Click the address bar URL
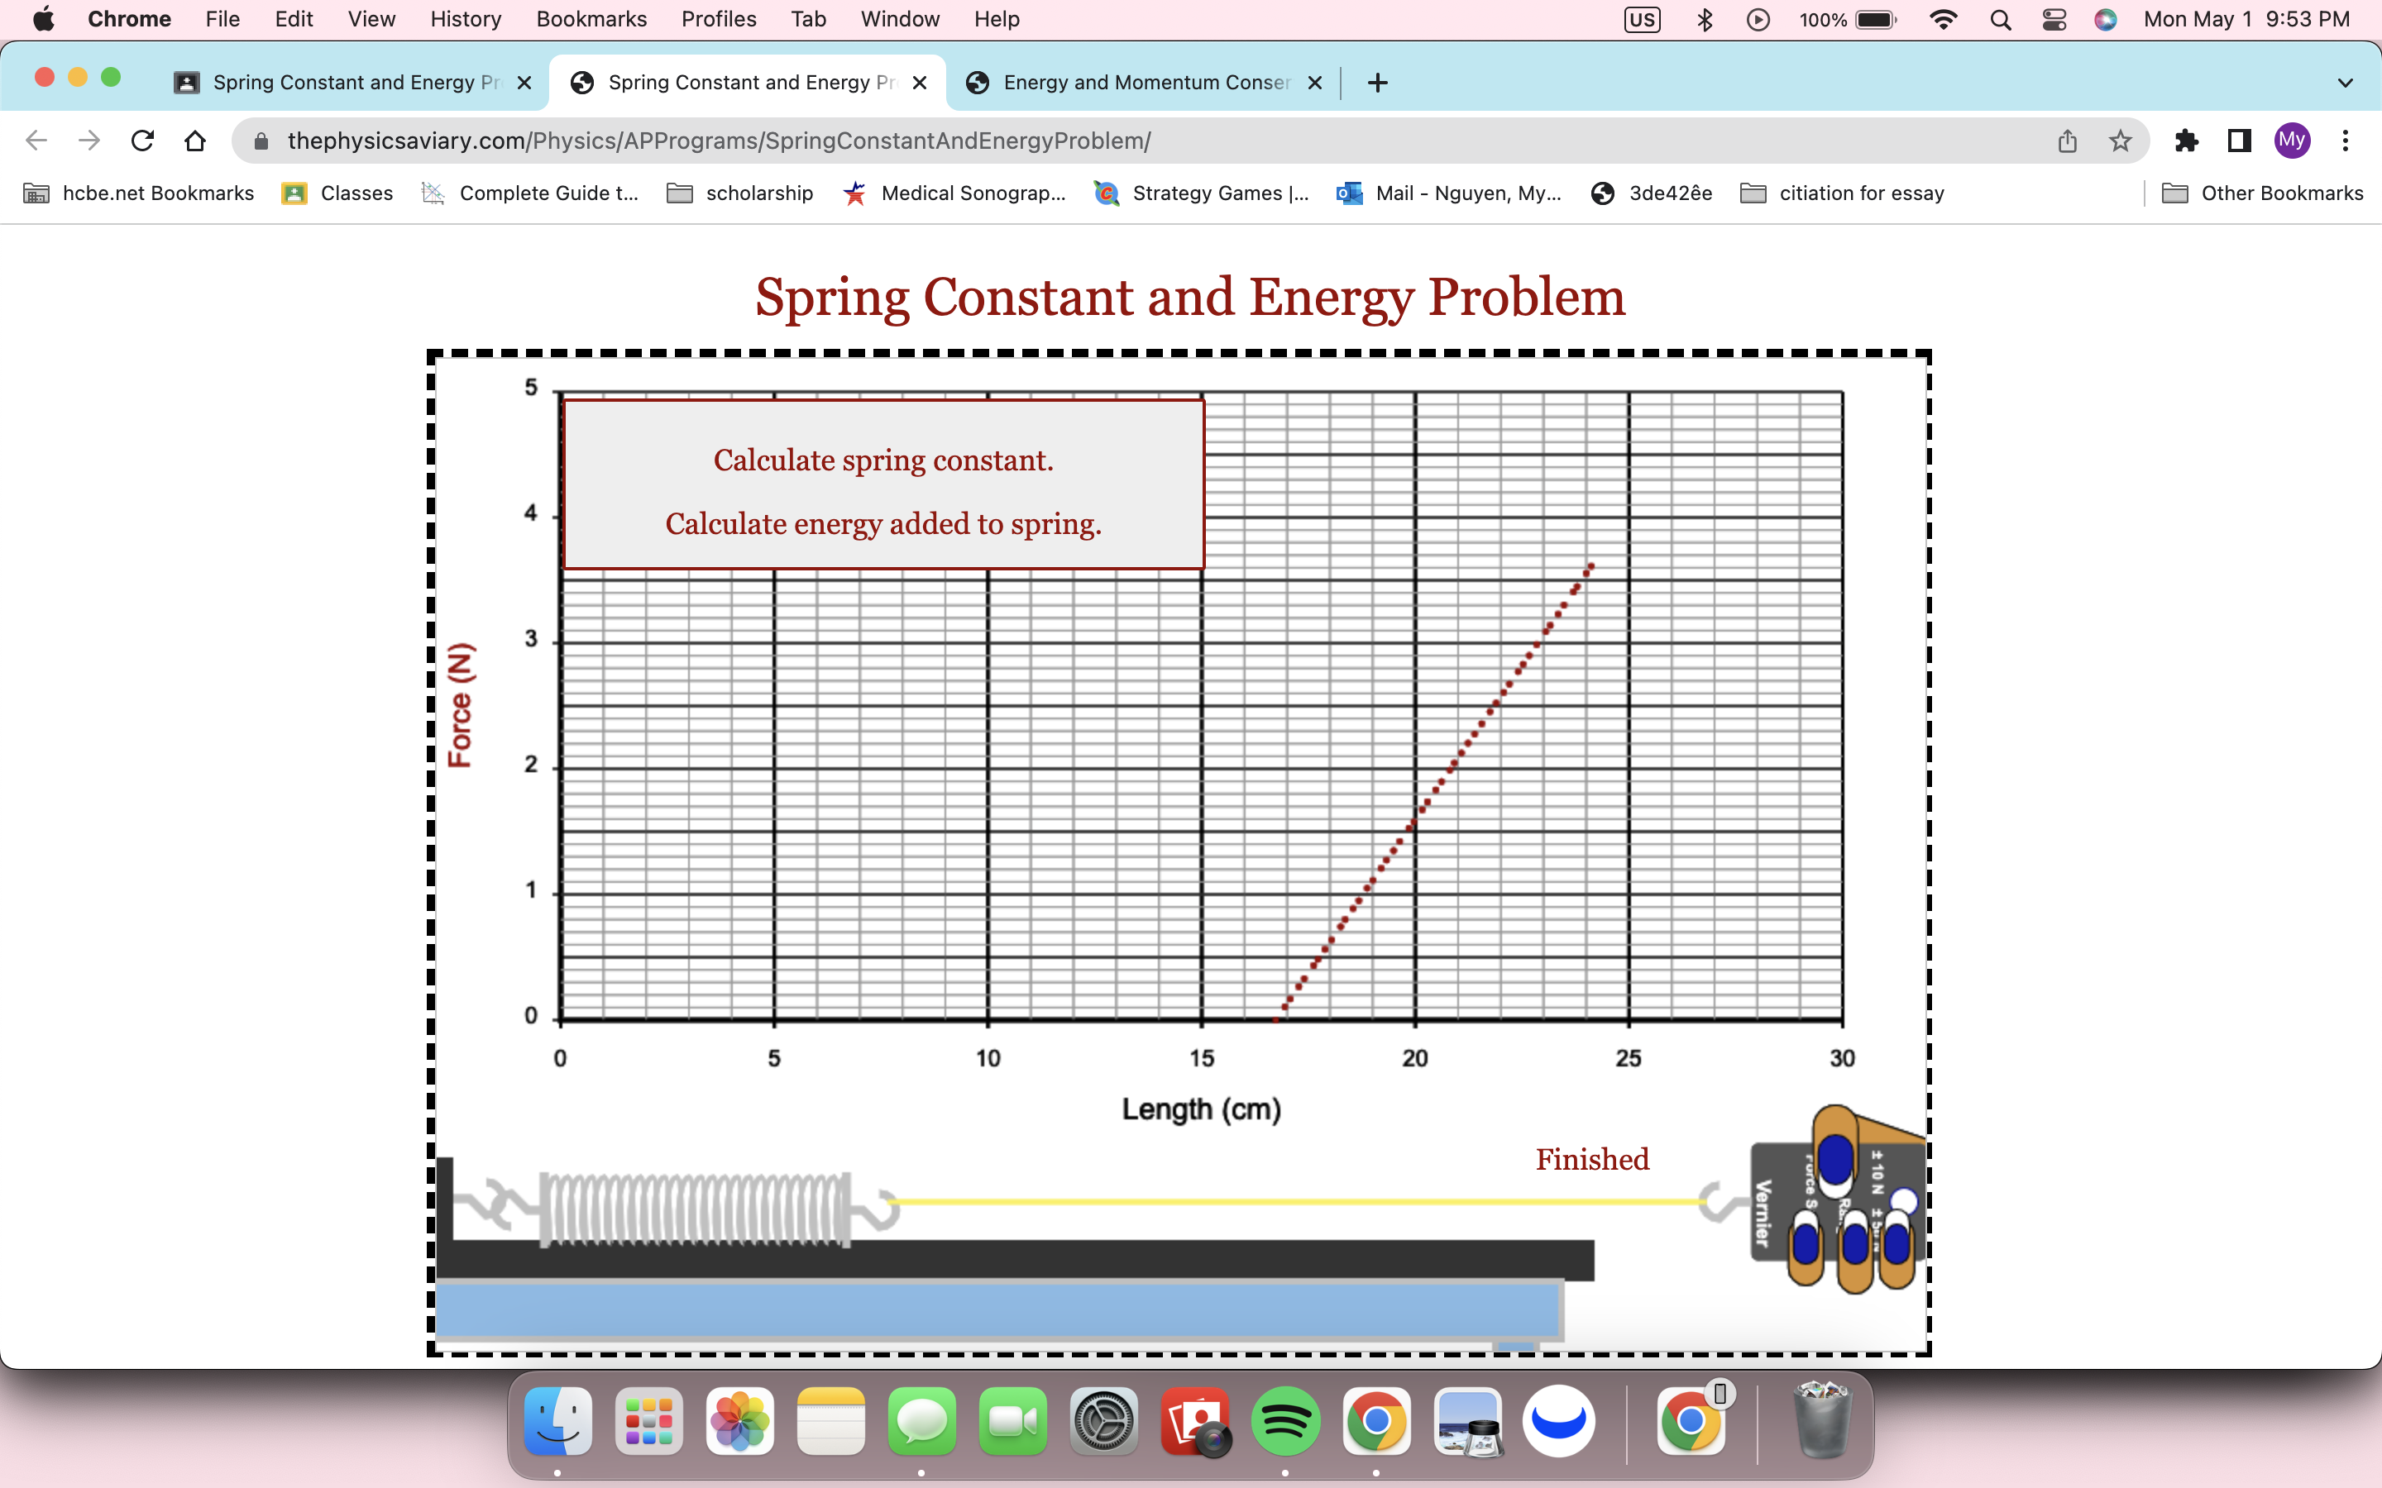Image resolution: width=2382 pixels, height=1488 pixels. pos(719,141)
